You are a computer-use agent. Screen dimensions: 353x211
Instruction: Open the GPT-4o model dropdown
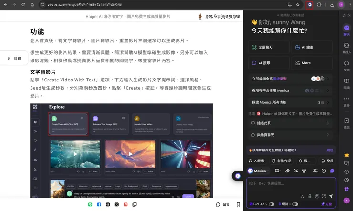click(x=259, y=204)
